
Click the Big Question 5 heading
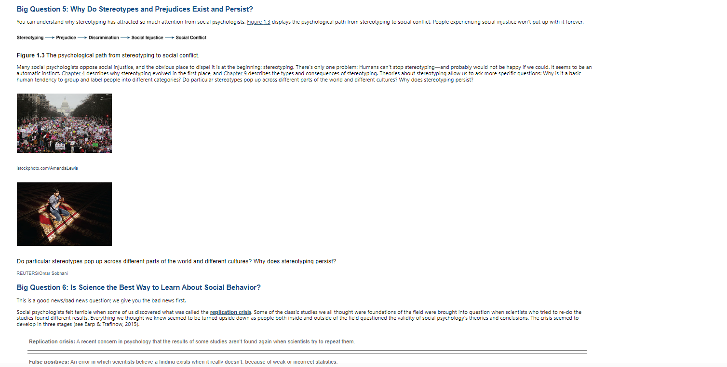(x=135, y=9)
